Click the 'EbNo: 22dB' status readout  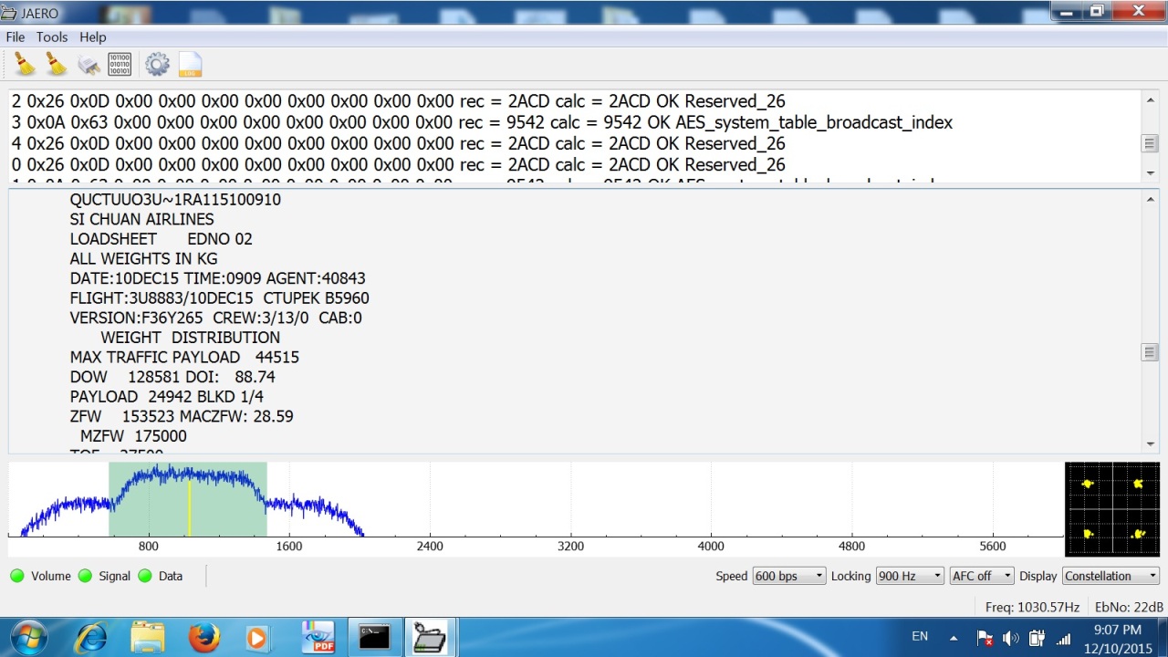pos(1129,607)
